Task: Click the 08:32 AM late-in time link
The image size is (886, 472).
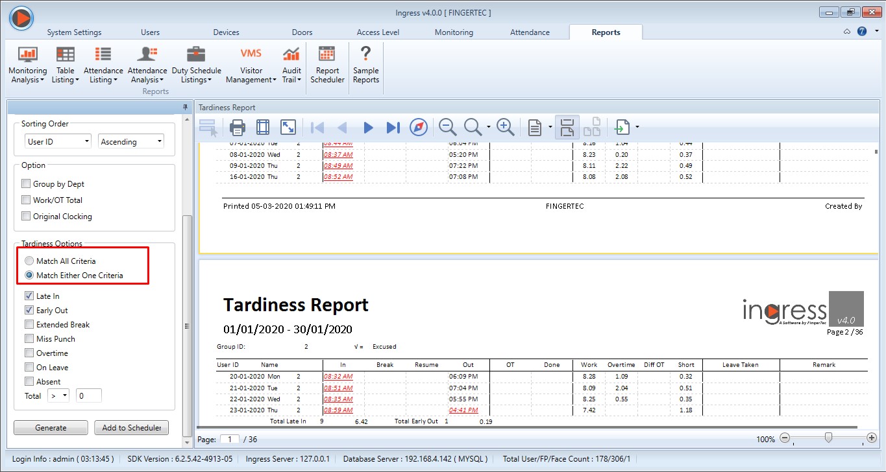Action: pos(338,376)
